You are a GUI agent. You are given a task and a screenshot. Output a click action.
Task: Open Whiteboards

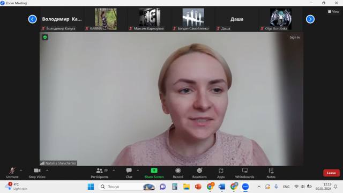[x=244, y=173]
